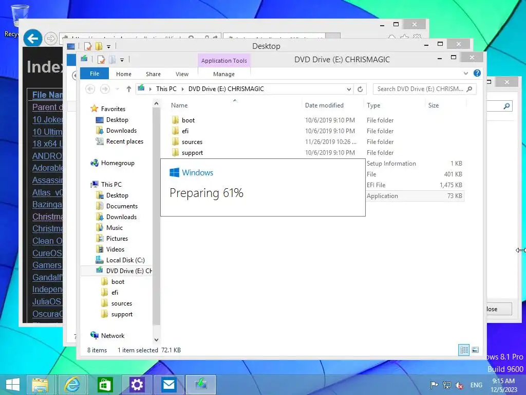This screenshot has height=395, width=526.
Task: Switch to the Share ribbon tab
Action: pos(153,74)
